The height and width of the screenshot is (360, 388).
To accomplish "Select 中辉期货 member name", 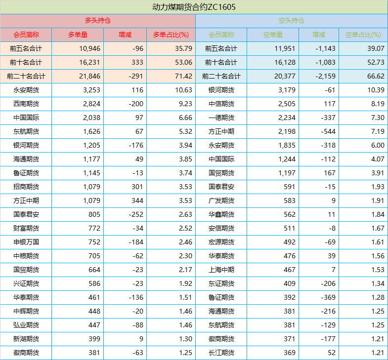I will click(x=26, y=311).
